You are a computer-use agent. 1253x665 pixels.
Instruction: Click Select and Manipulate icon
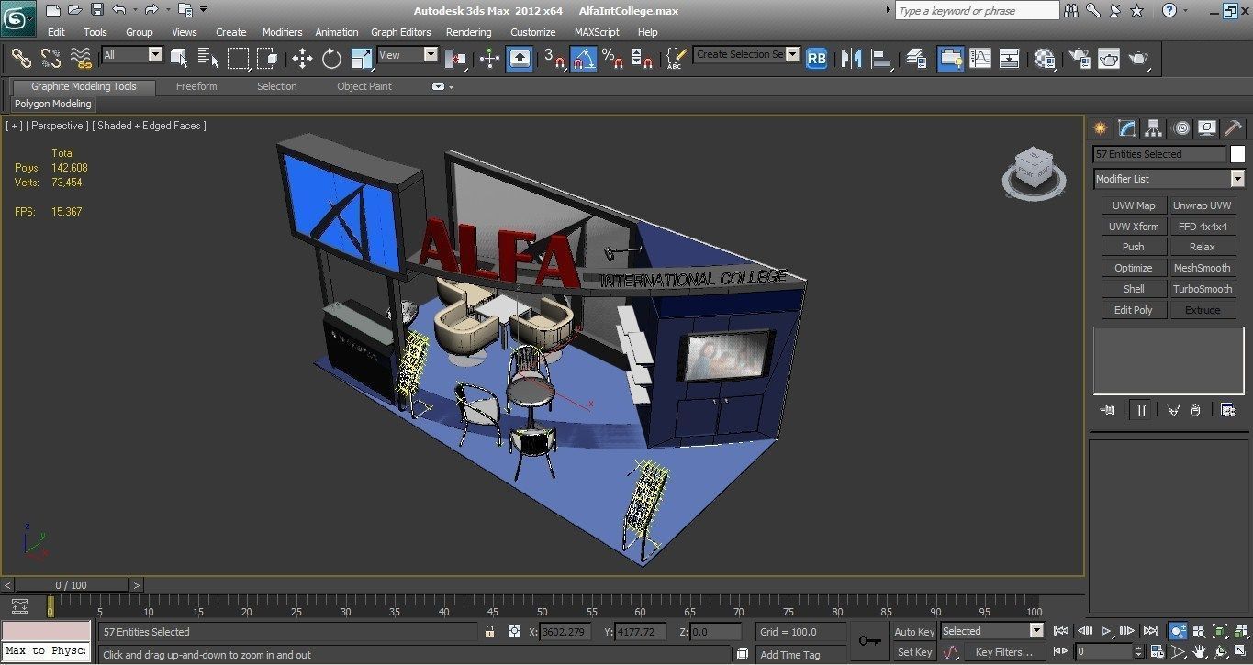coord(489,59)
